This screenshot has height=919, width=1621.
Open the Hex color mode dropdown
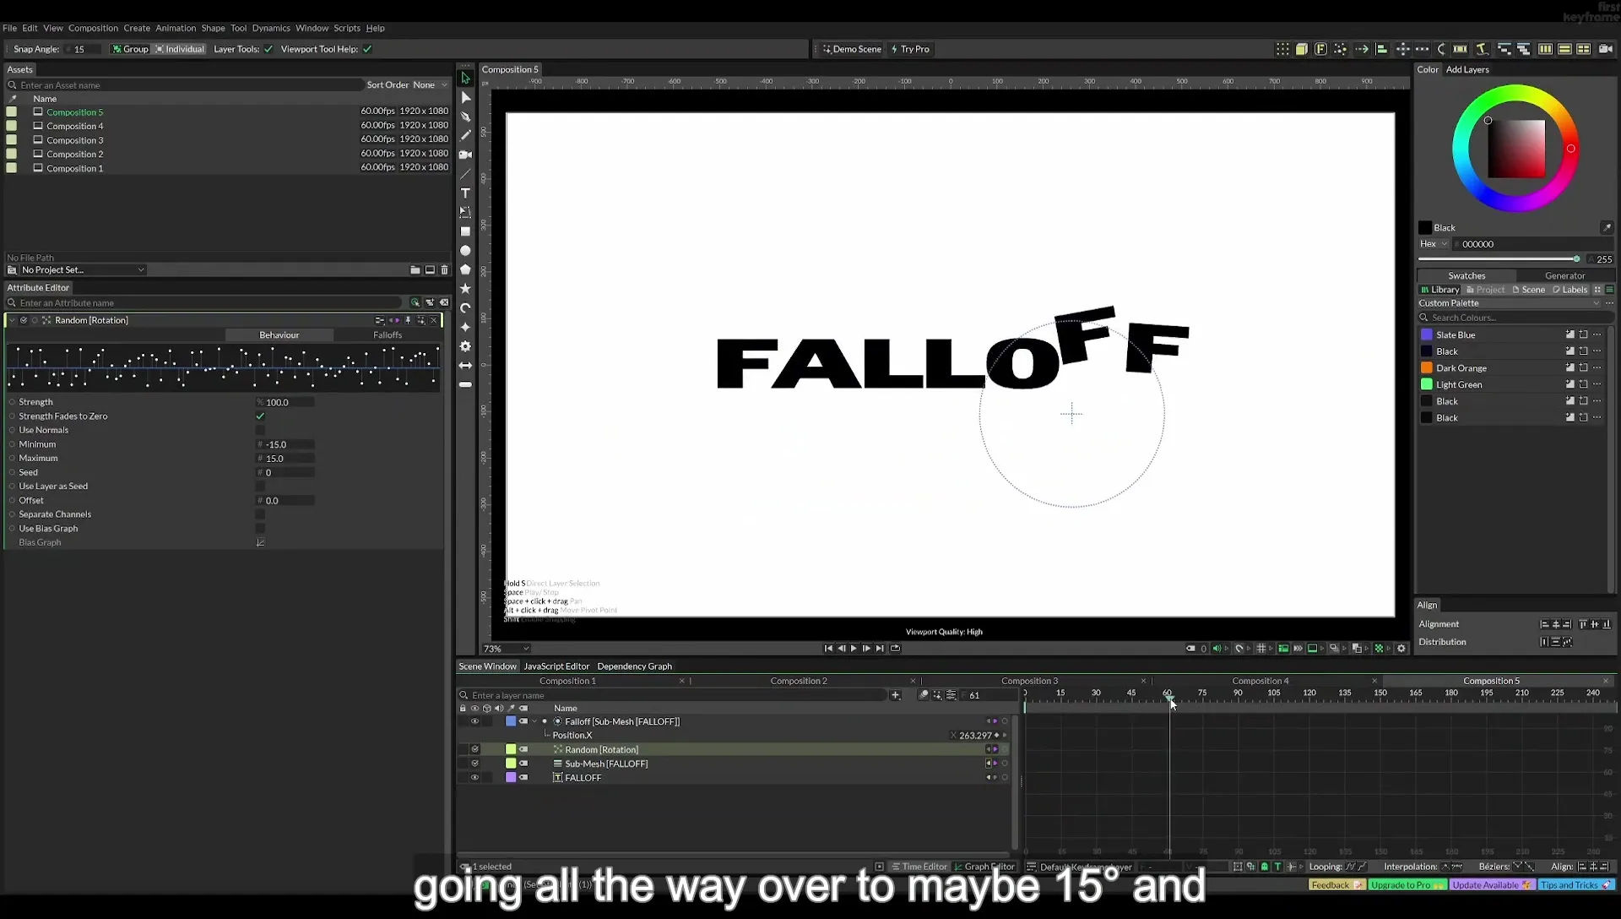tap(1433, 244)
